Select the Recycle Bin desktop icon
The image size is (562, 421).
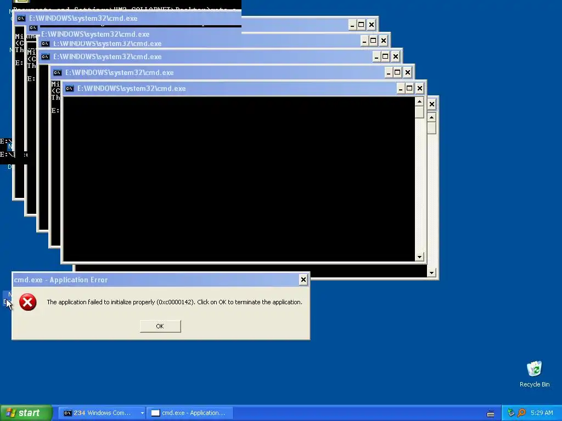point(535,374)
